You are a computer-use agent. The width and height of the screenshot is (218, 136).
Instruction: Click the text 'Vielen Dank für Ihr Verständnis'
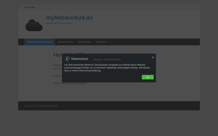click(70, 83)
